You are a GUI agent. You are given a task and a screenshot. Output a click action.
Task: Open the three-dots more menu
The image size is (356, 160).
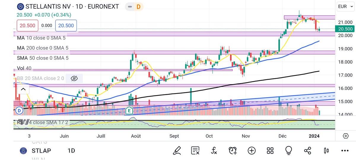pos(345,151)
